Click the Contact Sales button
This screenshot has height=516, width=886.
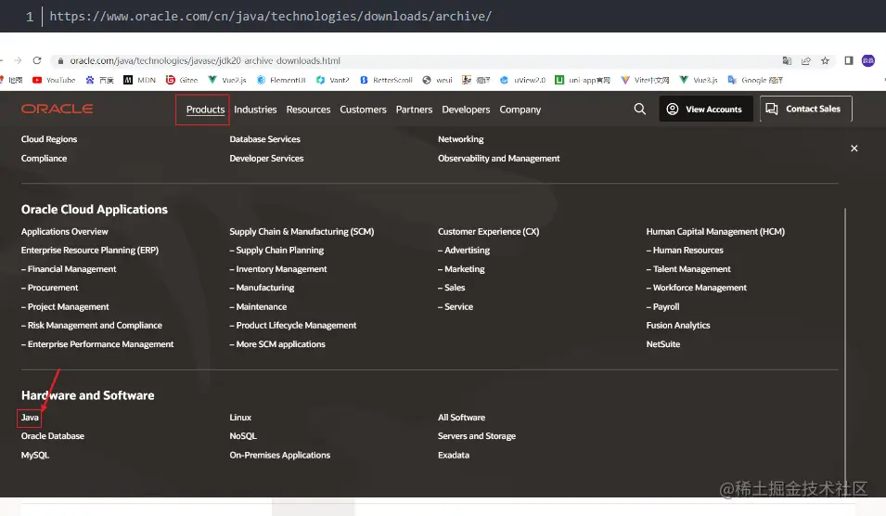coord(804,110)
